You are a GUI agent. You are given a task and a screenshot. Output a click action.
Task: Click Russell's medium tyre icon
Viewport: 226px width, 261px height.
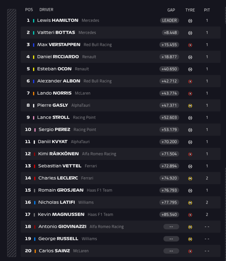tap(190, 239)
